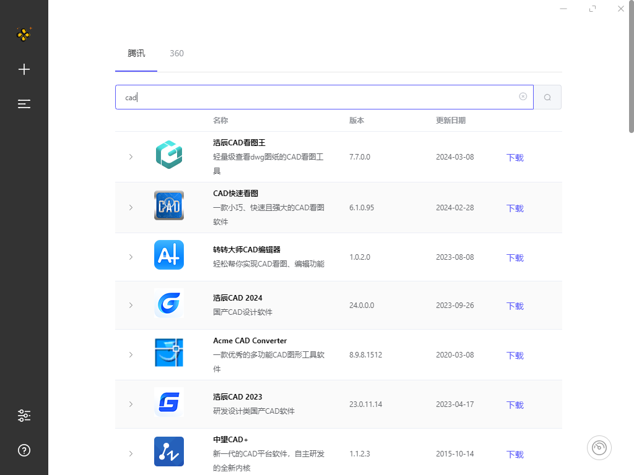The height and width of the screenshot is (475, 634).
Task: Switch to the 360 tab
Action: point(176,53)
